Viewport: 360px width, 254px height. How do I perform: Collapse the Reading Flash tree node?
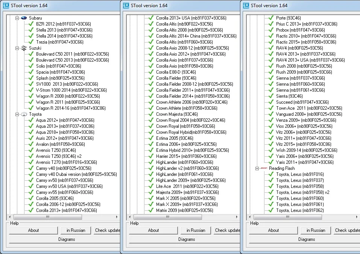257,168
